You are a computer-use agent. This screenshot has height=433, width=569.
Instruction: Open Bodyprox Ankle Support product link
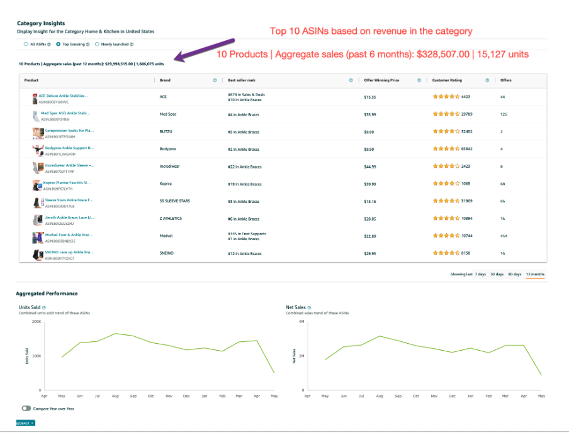tap(69, 148)
